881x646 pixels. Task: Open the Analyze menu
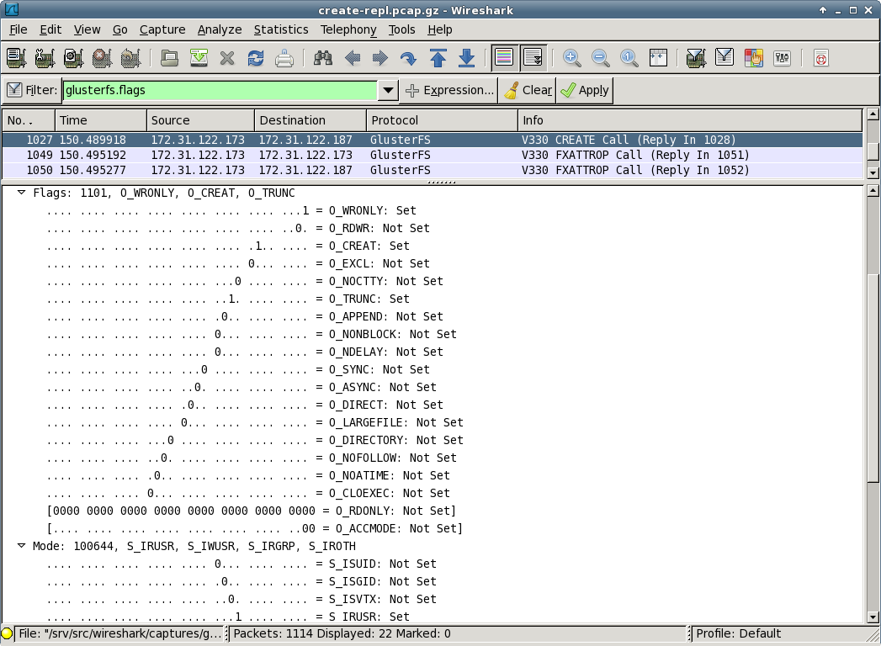[x=220, y=29]
